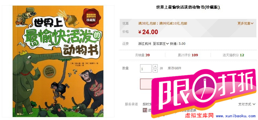Expand the 更多优惠 offers dropdown
The height and width of the screenshot is (120, 258).
tap(245, 23)
